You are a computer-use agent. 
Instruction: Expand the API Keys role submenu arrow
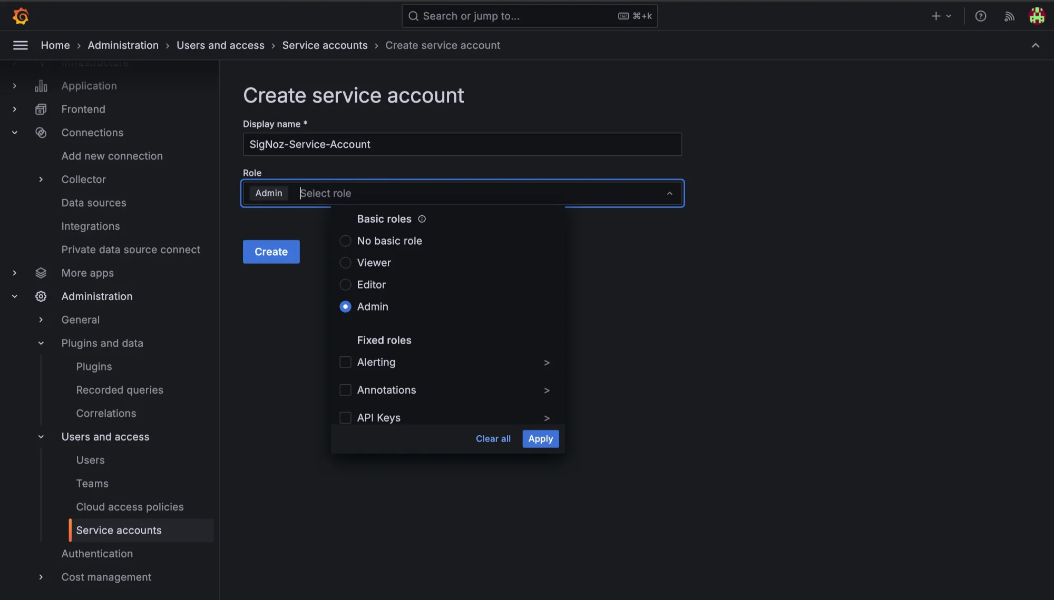coord(546,418)
